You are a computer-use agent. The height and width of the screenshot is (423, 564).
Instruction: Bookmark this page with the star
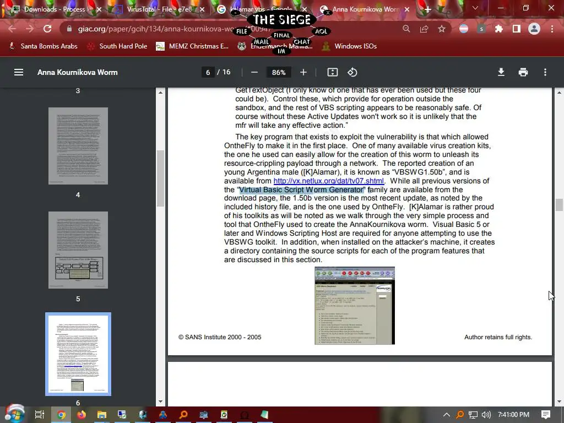(442, 29)
